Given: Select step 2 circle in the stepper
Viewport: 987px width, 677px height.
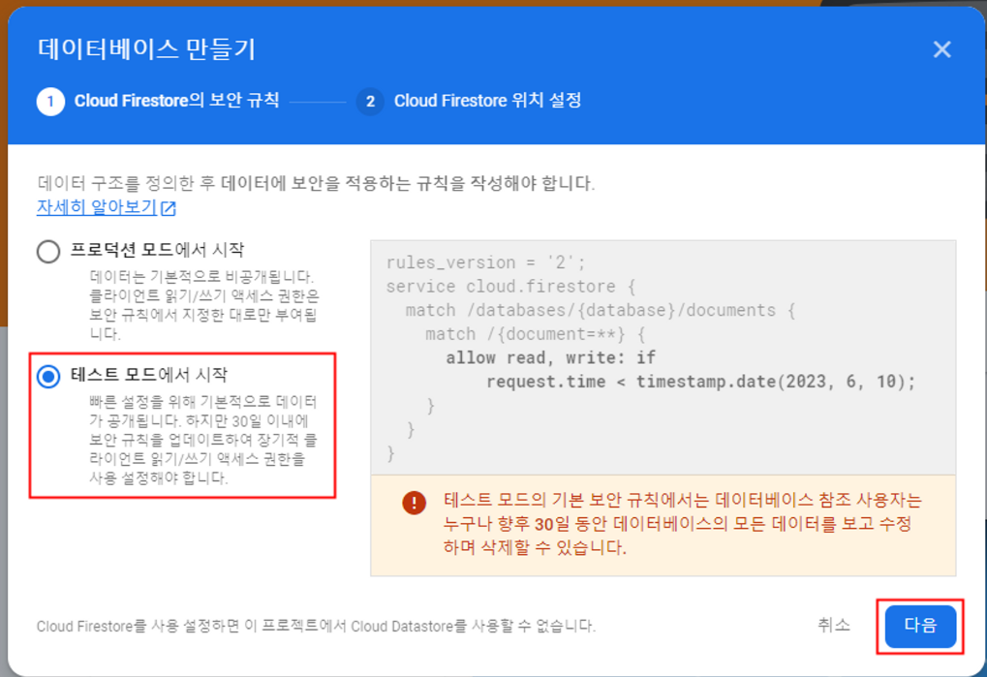Looking at the screenshot, I should point(370,102).
